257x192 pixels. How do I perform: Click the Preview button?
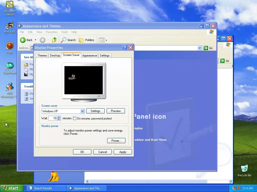tap(116, 111)
